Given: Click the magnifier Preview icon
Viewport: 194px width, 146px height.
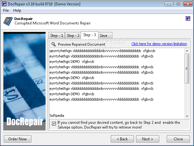Looking at the screenshot, I should (x=53, y=44).
